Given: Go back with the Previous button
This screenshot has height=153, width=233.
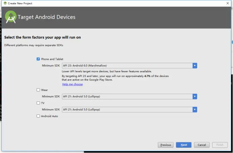Looking at the screenshot, I should (x=165, y=145).
